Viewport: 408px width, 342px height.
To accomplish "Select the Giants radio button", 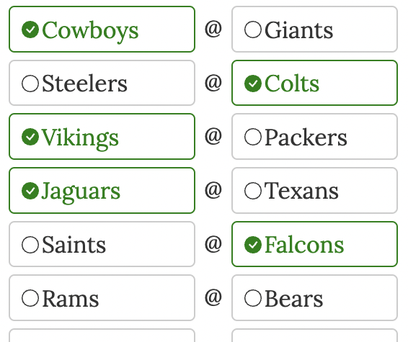I will click(x=253, y=30).
